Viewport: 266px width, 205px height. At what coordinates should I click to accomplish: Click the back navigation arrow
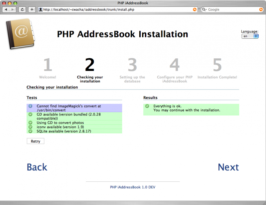6,9
